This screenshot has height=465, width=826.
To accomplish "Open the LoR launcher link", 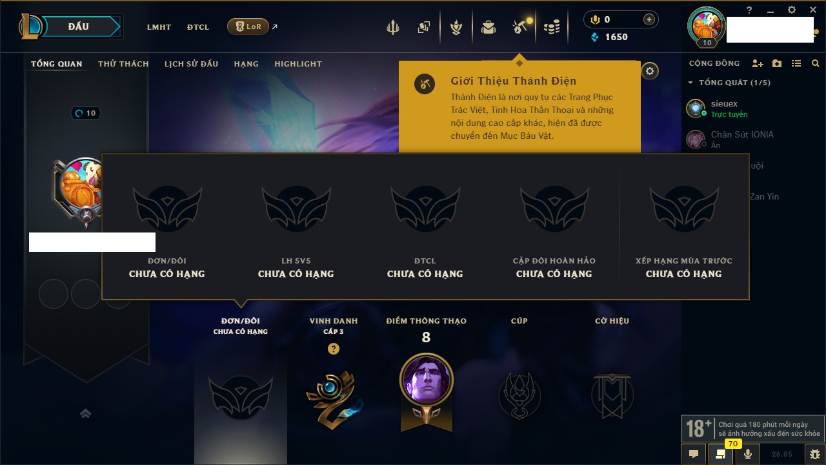I will coord(248,26).
